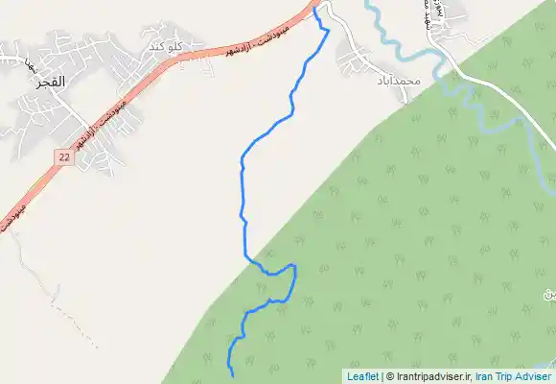Click the route 22 highway shield
556x384 pixels.
point(64,157)
